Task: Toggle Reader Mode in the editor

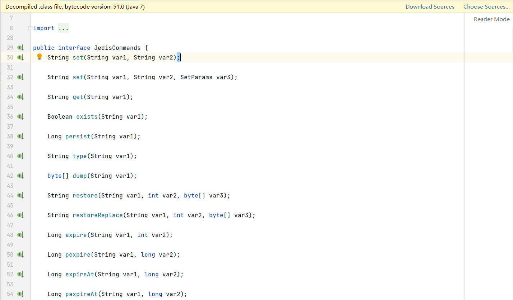Action: point(491,19)
